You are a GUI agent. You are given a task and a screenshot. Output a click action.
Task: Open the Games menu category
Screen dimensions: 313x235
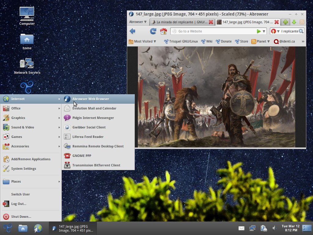[x=31, y=137]
